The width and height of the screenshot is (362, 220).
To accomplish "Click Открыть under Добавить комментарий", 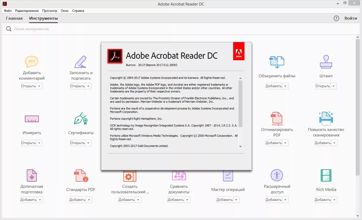I will 29,86.
